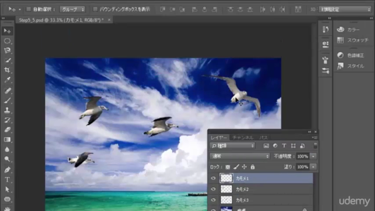Click the opacity 100% value field
The image size is (375, 211).
[303, 156]
